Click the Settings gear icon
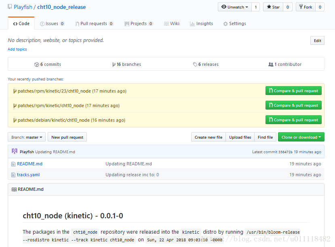The width and height of the screenshot is (335, 247). pyautogui.click(x=225, y=24)
